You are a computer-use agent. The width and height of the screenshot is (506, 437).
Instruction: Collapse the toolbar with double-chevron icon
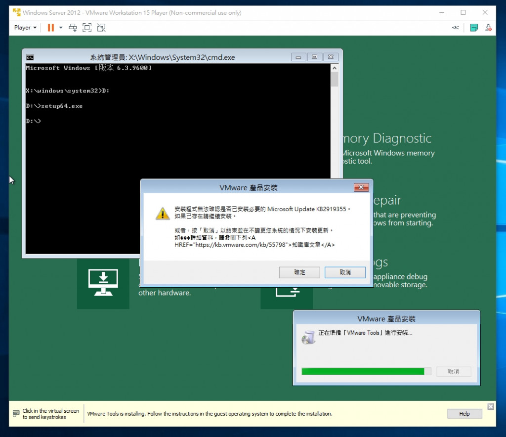[x=455, y=28]
